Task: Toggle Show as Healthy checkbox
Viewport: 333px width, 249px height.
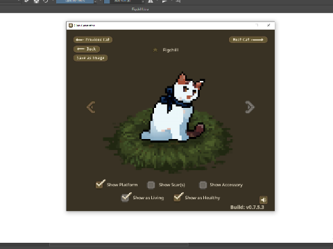Action: (x=178, y=197)
